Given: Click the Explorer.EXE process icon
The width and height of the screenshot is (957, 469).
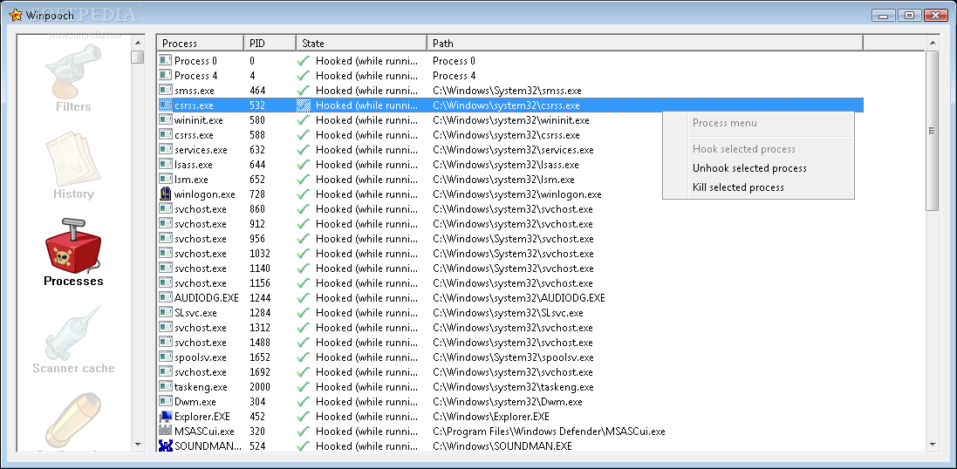Looking at the screenshot, I should coord(166,417).
